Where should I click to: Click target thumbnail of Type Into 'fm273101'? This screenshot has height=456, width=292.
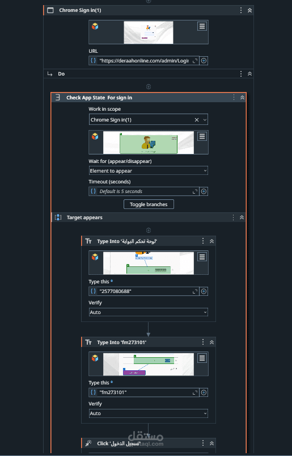[149, 364]
